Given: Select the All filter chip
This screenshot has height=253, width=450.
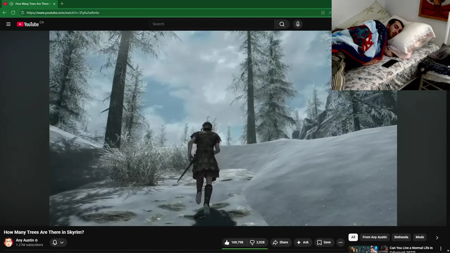Looking at the screenshot, I should pos(353,237).
